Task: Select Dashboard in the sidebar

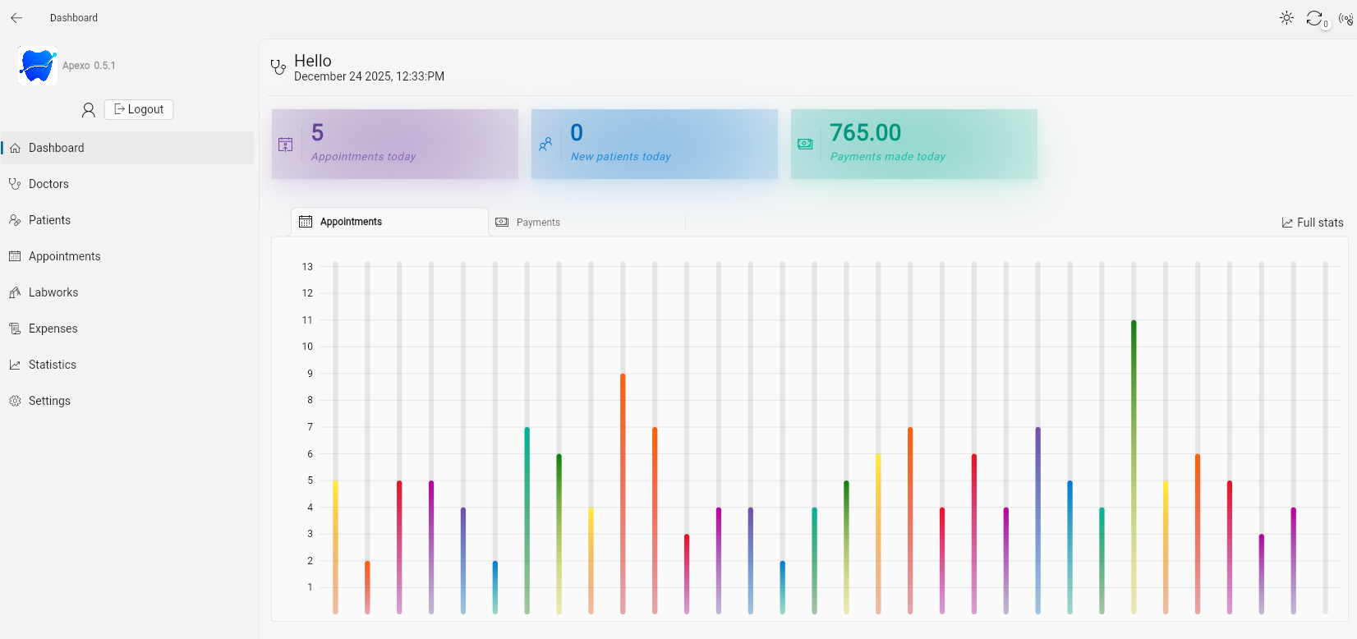Action: (127, 148)
